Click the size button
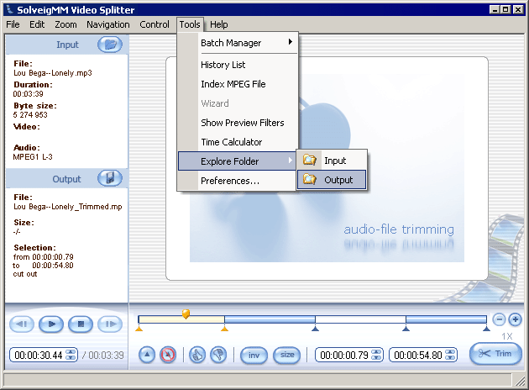The image size is (529, 390). (x=287, y=356)
